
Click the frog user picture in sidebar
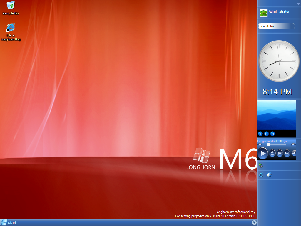[x=263, y=13]
